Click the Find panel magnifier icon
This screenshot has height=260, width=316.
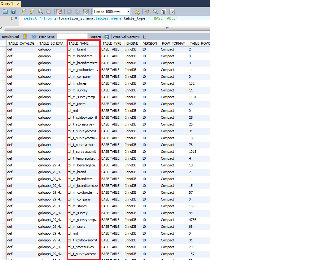(155, 11)
